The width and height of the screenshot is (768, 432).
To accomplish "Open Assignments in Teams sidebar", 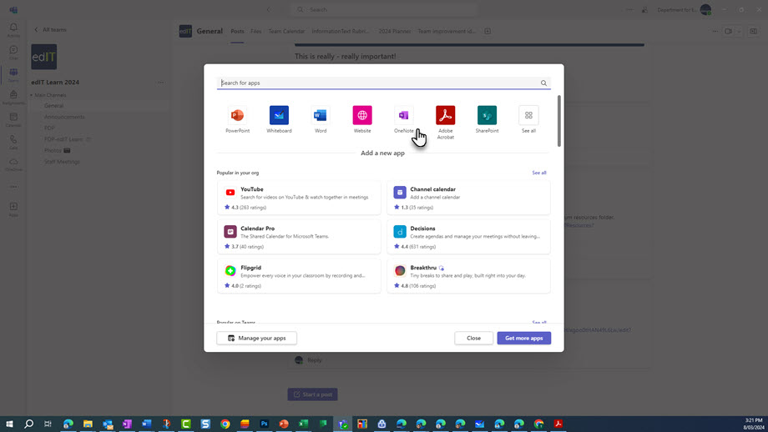I will click(x=13, y=98).
